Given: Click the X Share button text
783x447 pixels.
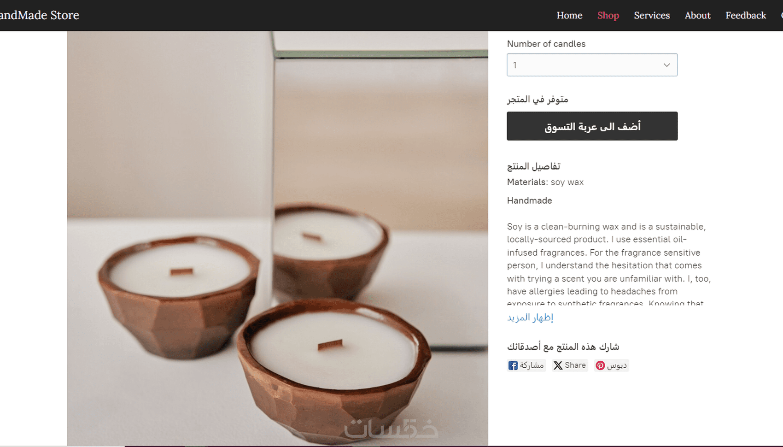Looking at the screenshot, I should pyautogui.click(x=575, y=365).
